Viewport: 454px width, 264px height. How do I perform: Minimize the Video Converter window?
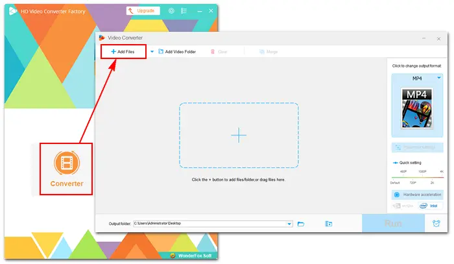pos(424,38)
